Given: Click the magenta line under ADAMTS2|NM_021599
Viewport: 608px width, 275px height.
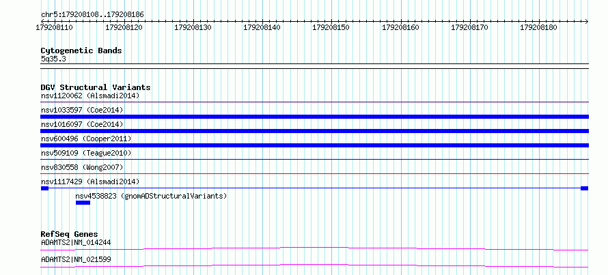Looking at the screenshot, I should (x=314, y=265).
